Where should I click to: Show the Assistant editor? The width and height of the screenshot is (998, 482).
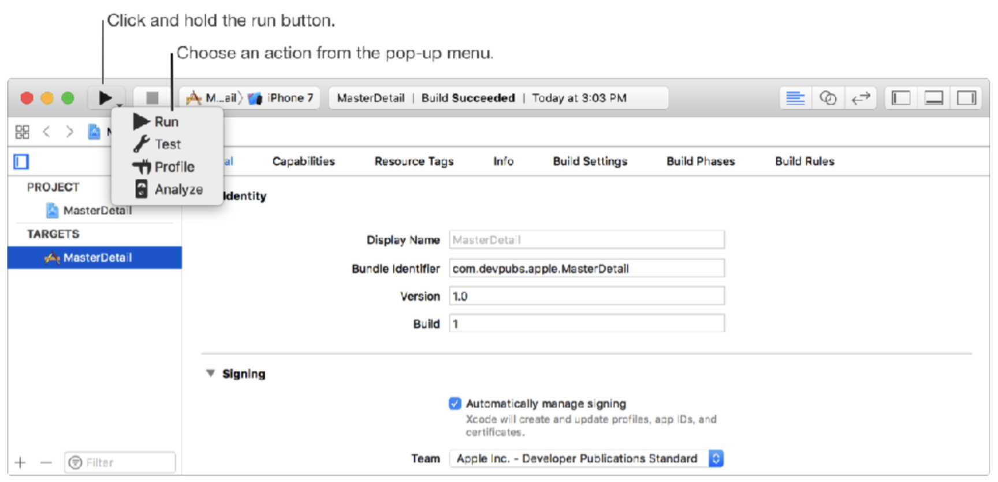828,98
